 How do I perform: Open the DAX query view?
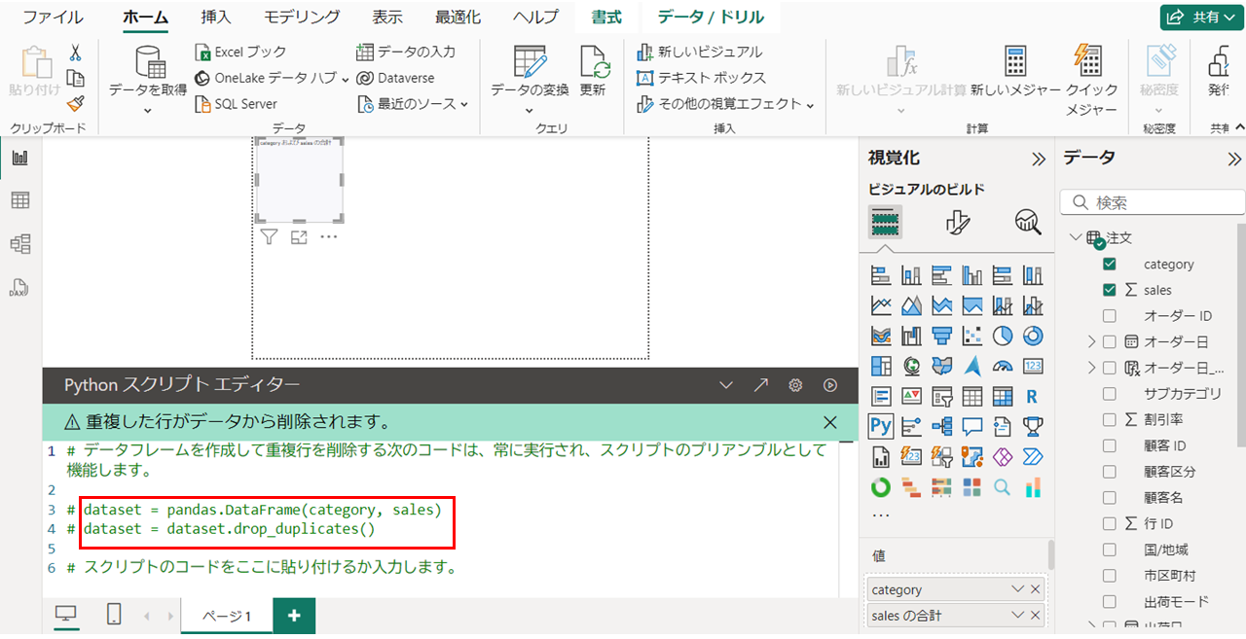tap(19, 288)
